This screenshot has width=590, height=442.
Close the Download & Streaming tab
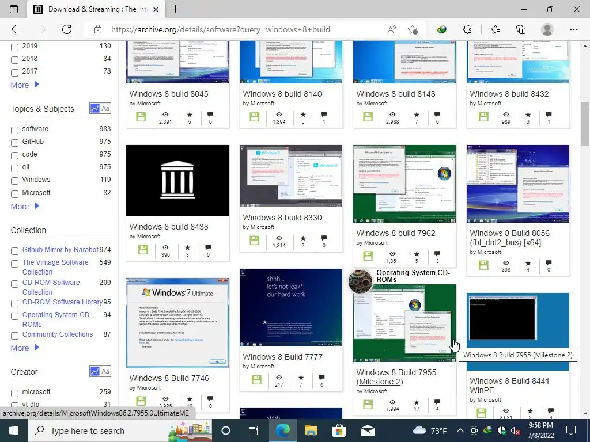click(156, 9)
